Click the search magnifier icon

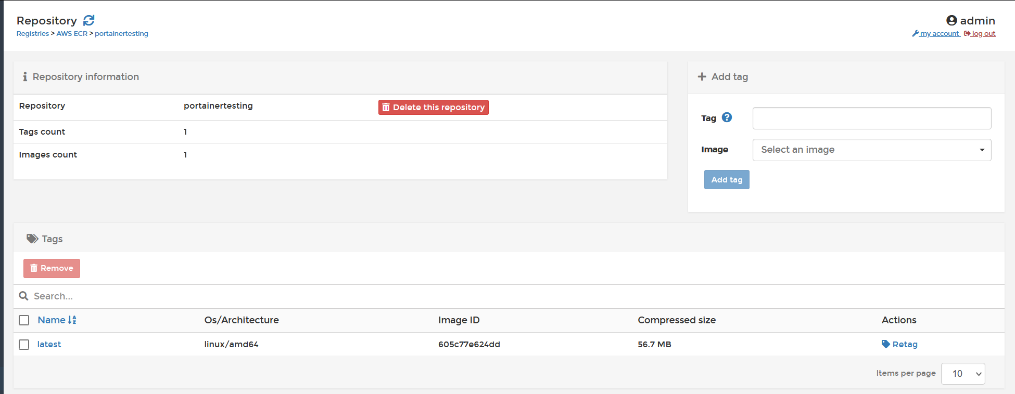click(x=23, y=296)
